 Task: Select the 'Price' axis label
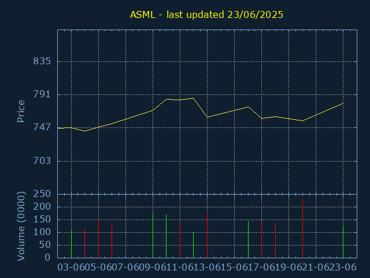(21, 111)
